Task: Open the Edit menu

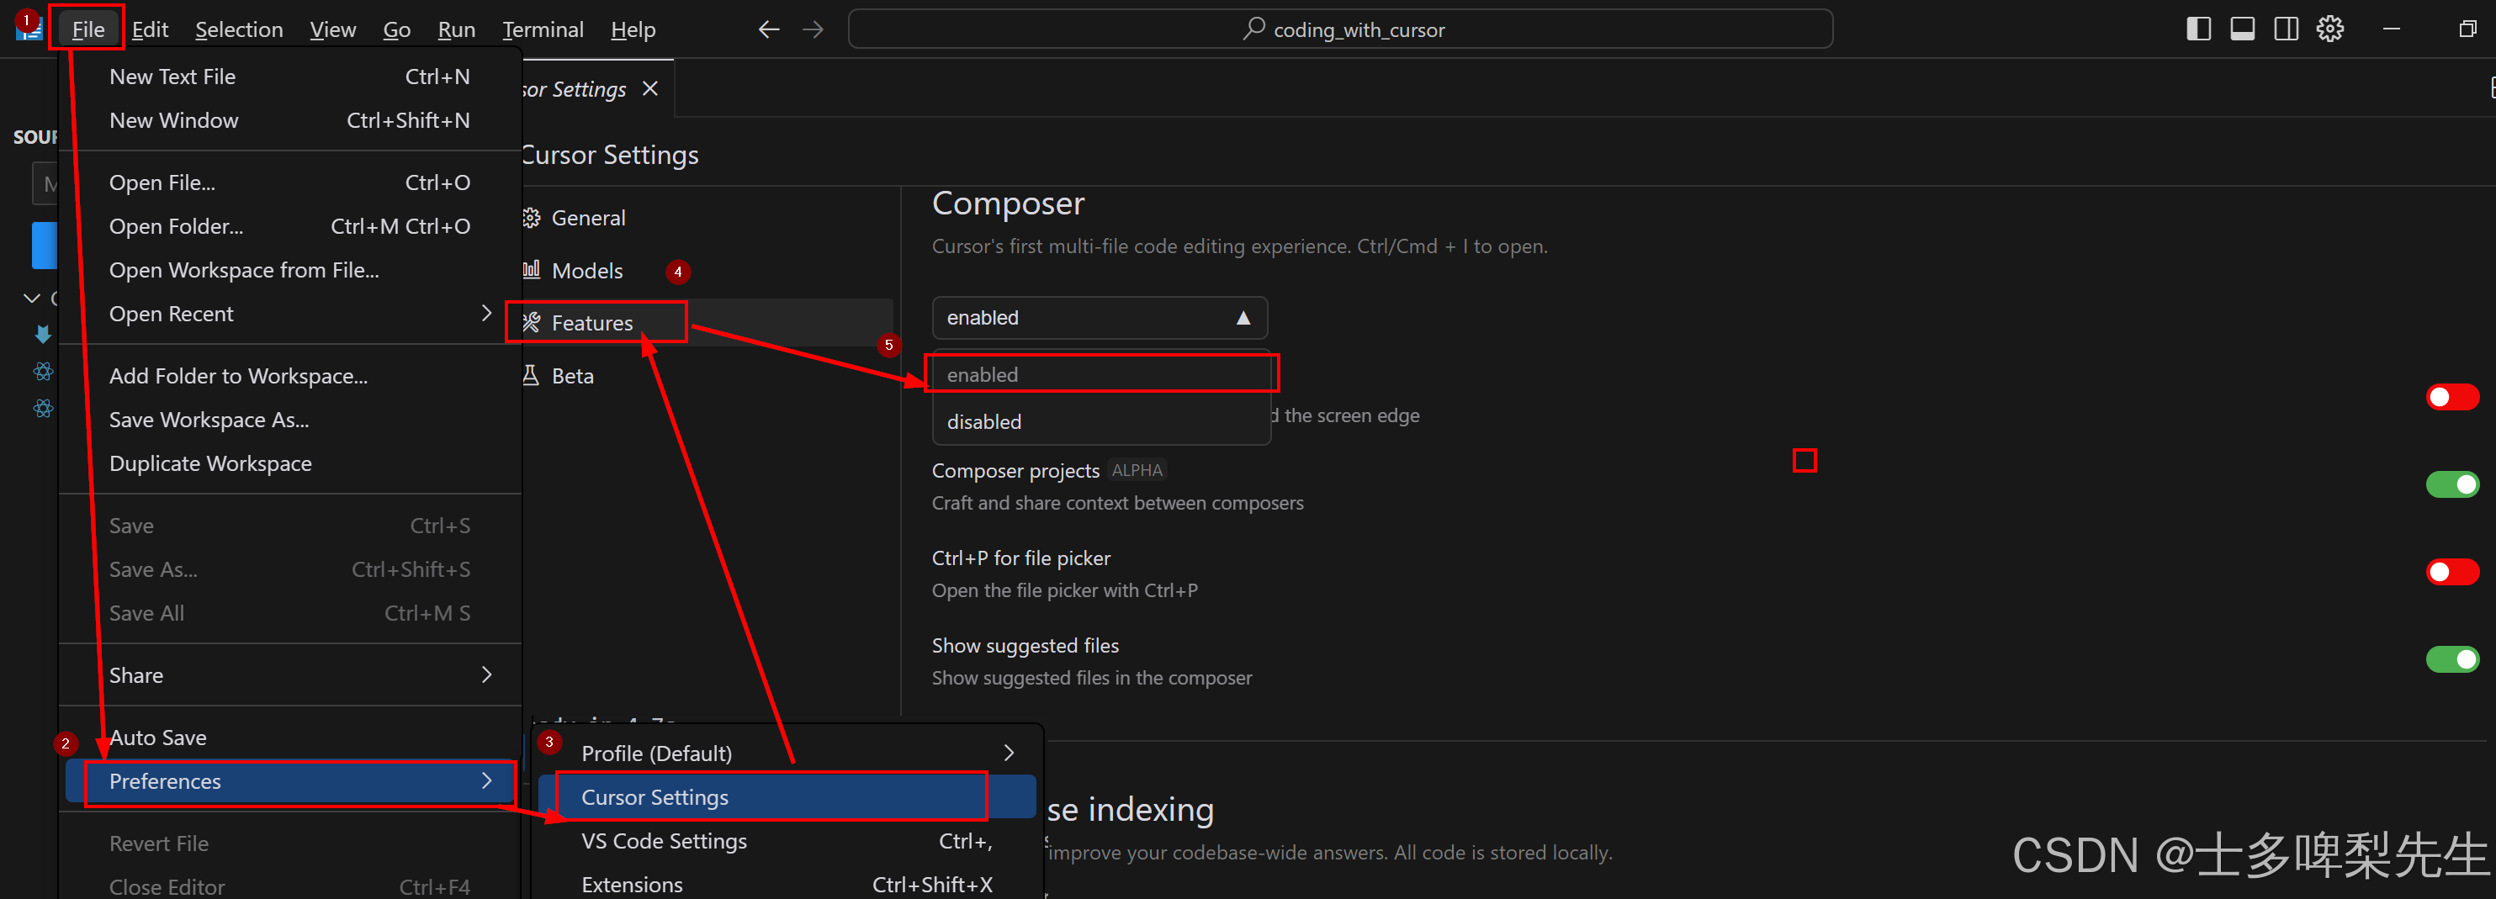Action: pos(151,29)
